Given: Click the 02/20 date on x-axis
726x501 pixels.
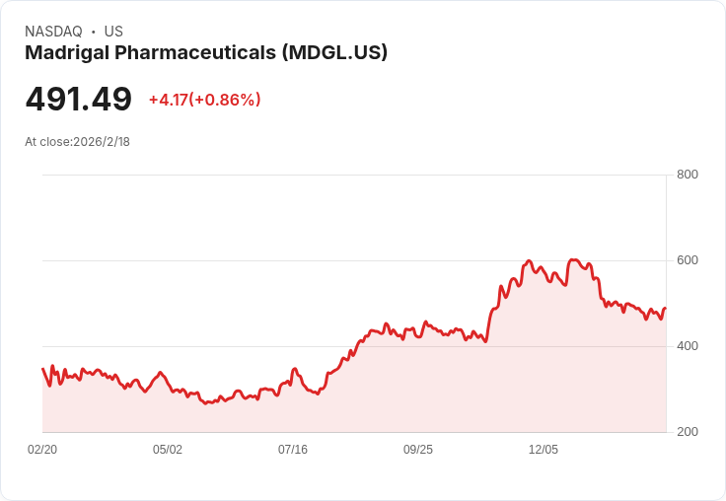Looking at the screenshot, I should (x=42, y=450).
